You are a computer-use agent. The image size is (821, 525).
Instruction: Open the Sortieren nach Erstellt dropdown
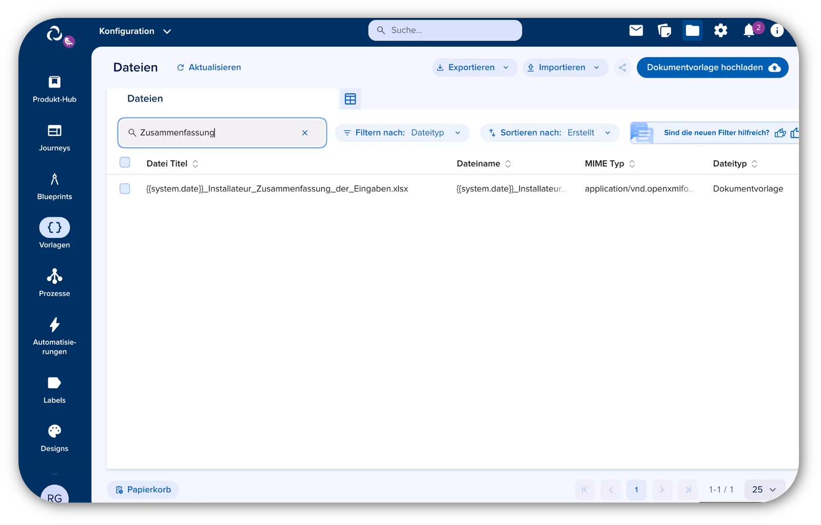point(550,133)
